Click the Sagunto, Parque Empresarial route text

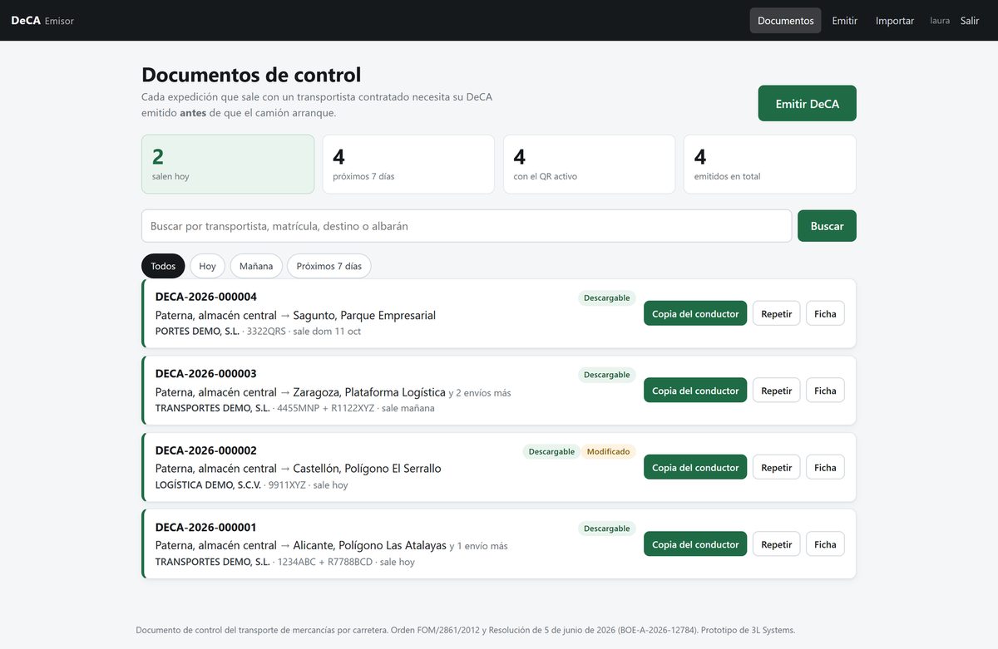364,316
